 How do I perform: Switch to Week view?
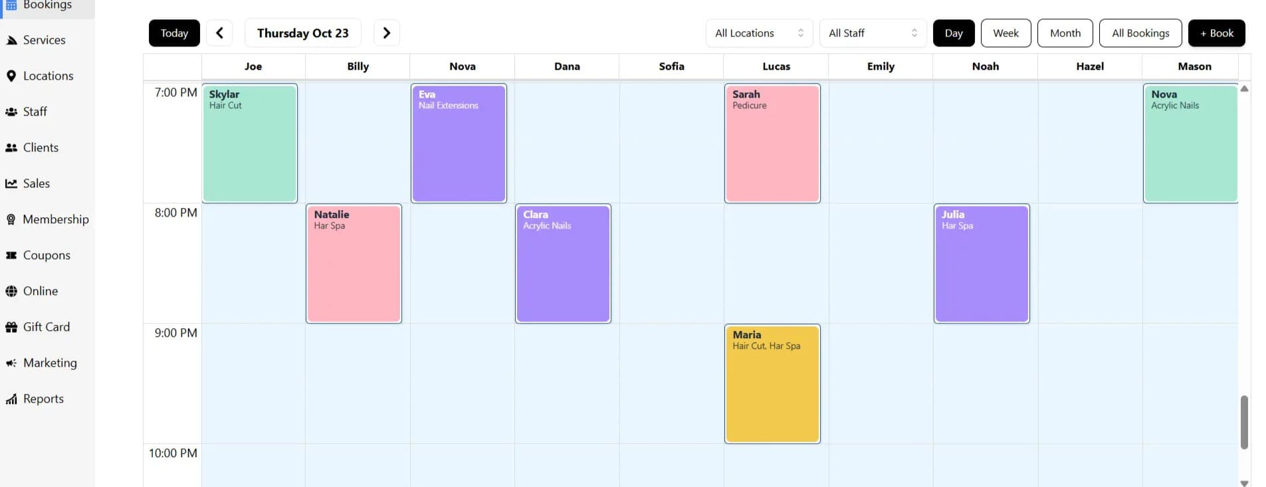[x=1005, y=33]
